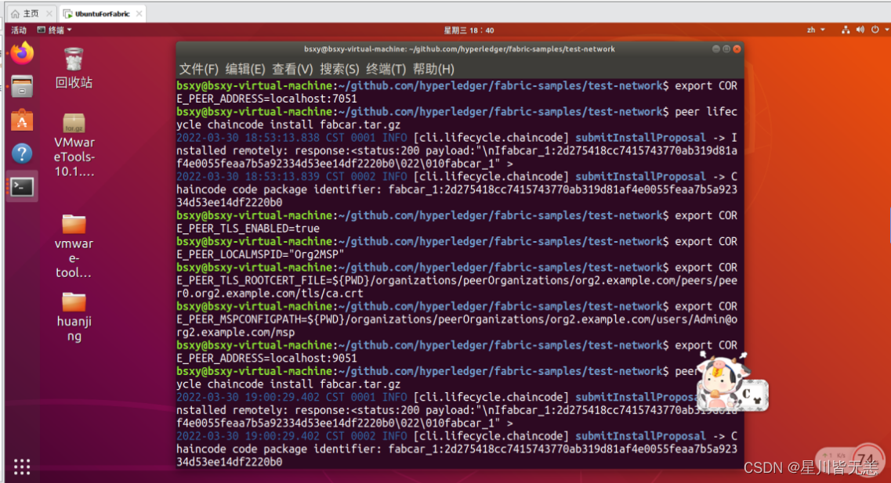Image resolution: width=891 pixels, height=483 pixels.
Task: Click the 2022-03-30 18:53:13.839 log timestamp
Action: point(248,176)
